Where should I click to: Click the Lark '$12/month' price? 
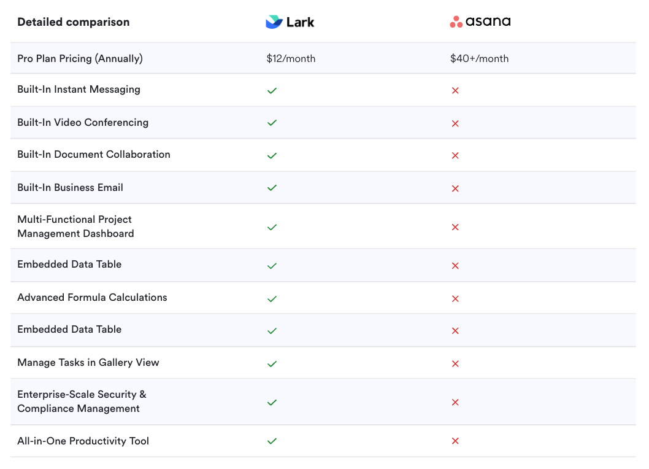[x=291, y=58]
